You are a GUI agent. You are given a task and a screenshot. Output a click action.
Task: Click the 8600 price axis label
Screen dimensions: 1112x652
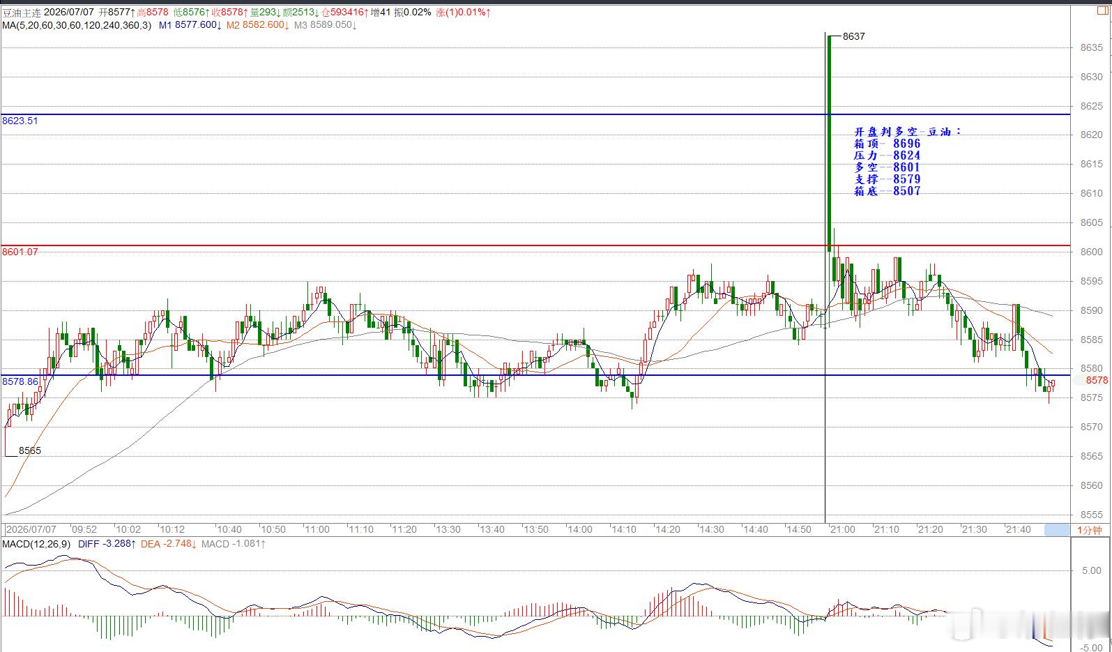1092,252
